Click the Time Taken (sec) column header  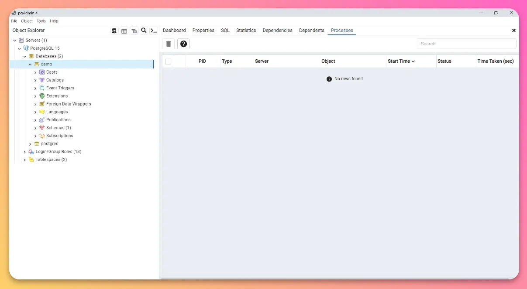point(496,61)
